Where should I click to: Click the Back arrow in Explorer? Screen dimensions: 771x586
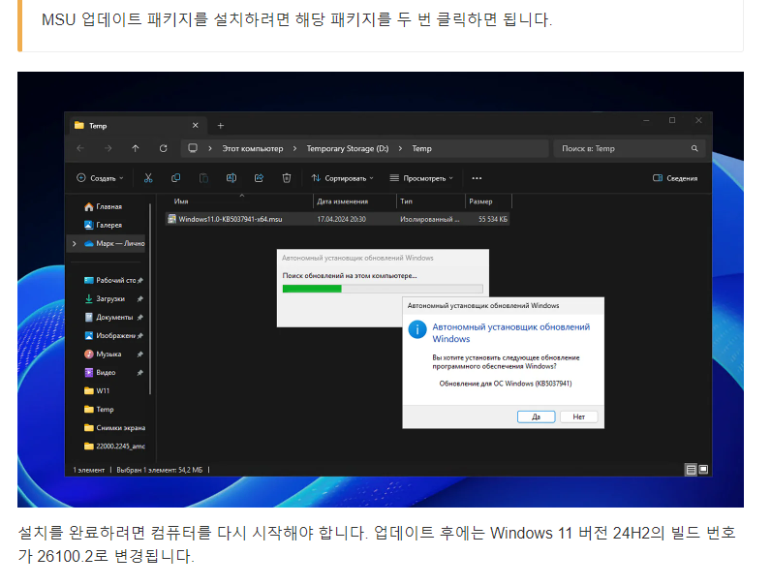point(80,148)
